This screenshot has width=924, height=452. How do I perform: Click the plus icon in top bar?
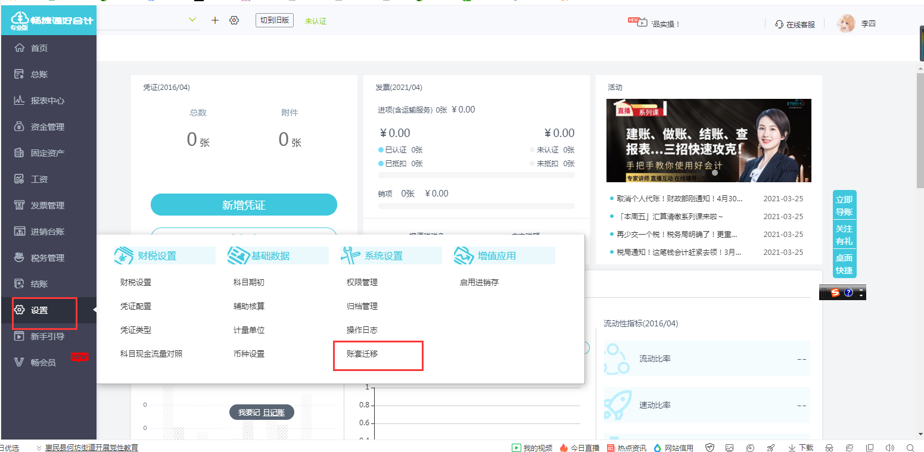(x=215, y=20)
